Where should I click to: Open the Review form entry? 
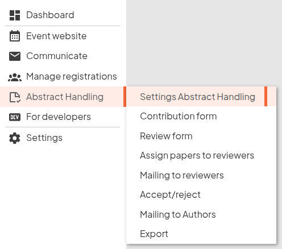(201, 136)
